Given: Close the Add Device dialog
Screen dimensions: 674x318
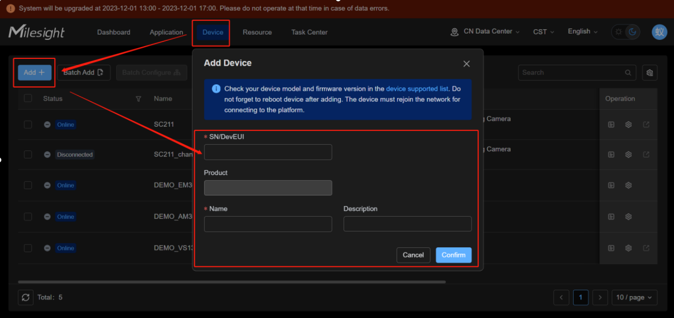Looking at the screenshot, I should 466,64.
